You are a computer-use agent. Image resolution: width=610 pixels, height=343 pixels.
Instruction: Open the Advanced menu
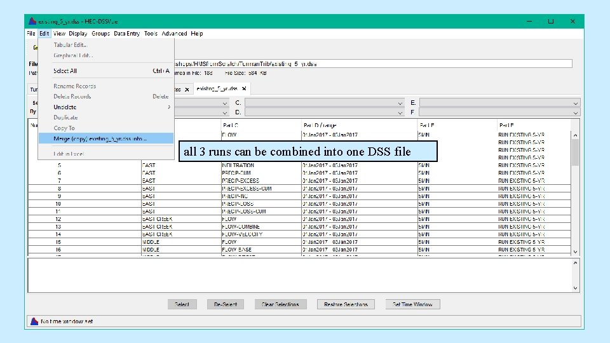coord(174,34)
